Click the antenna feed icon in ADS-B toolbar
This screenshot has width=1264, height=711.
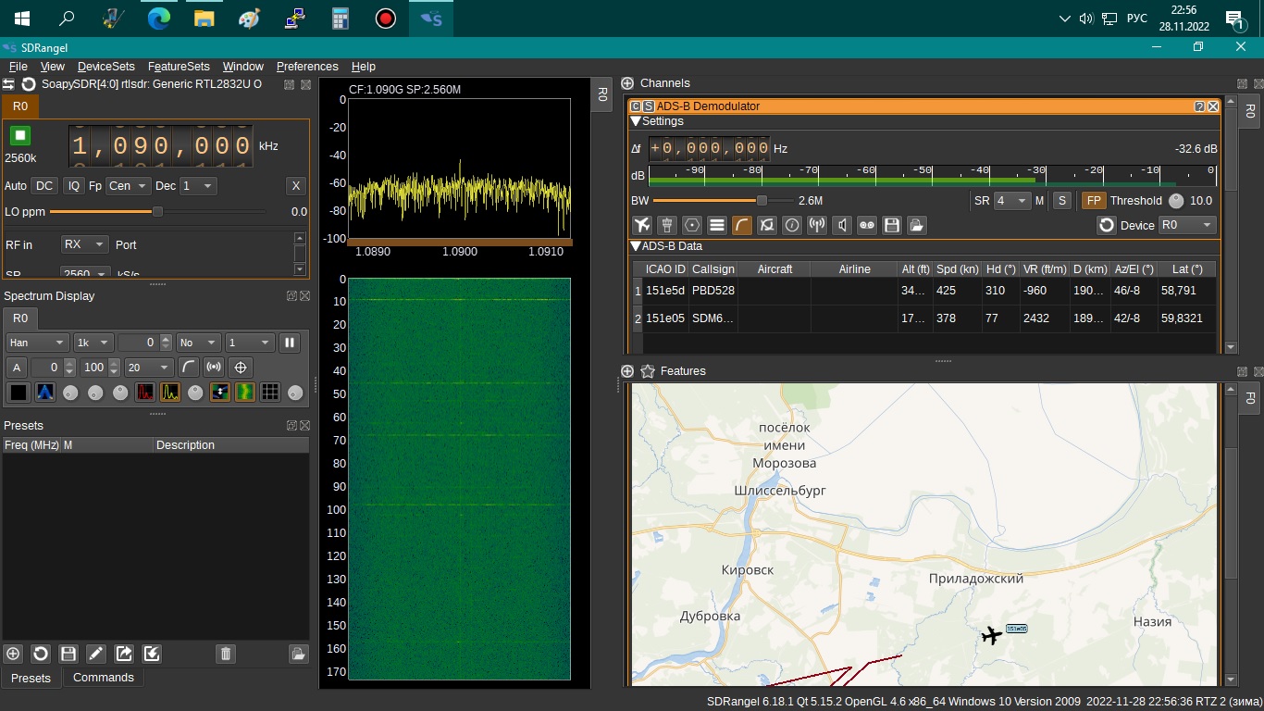pyautogui.click(x=817, y=225)
